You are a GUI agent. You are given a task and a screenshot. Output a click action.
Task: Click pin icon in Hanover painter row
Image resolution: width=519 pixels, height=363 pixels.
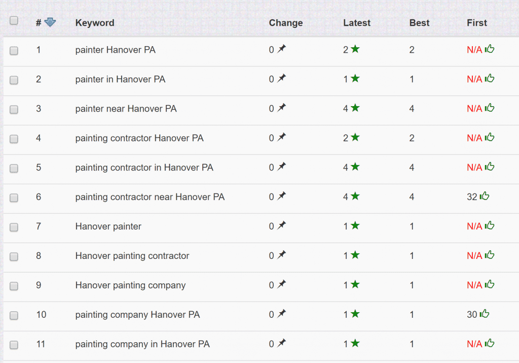[282, 226]
